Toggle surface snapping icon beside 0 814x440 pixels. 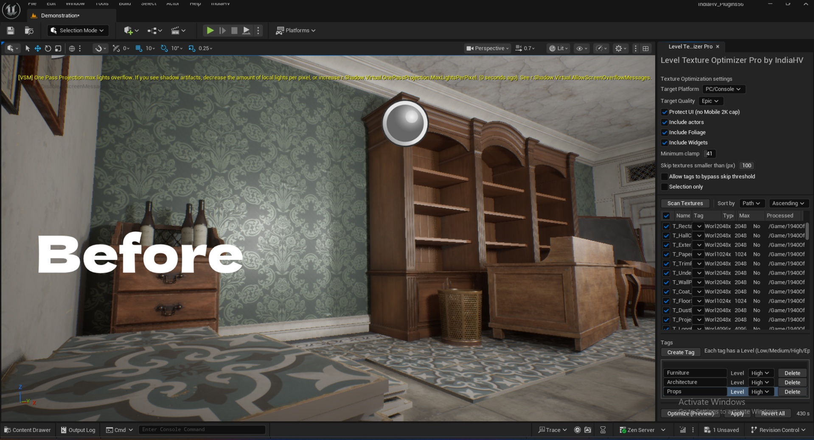tap(116, 48)
